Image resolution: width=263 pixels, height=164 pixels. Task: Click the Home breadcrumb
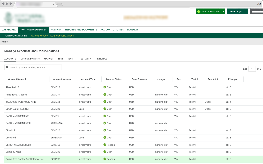click(5, 42)
